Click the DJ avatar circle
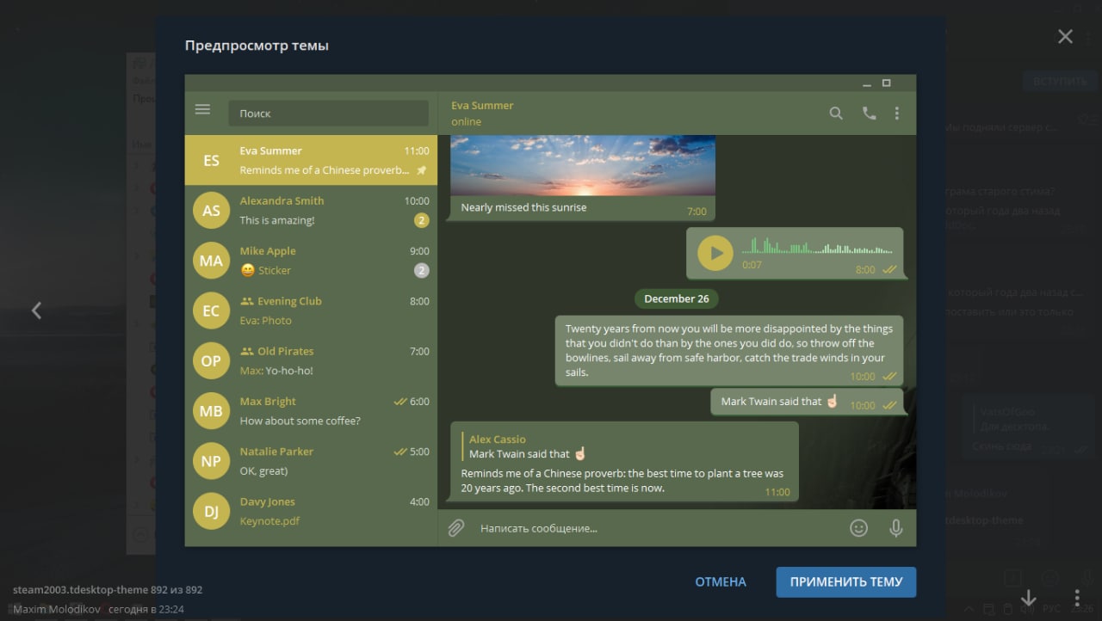 click(x=211, y=511)
